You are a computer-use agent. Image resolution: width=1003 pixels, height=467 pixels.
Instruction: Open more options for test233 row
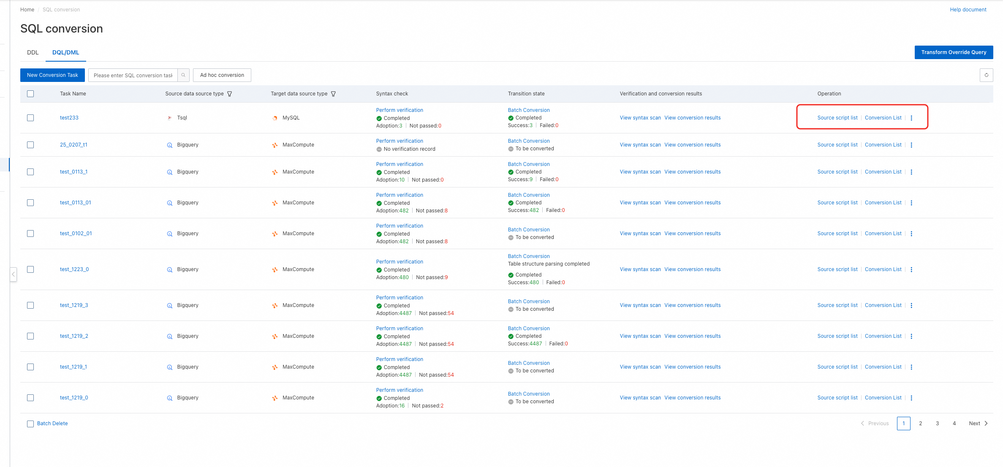[911, 118]
